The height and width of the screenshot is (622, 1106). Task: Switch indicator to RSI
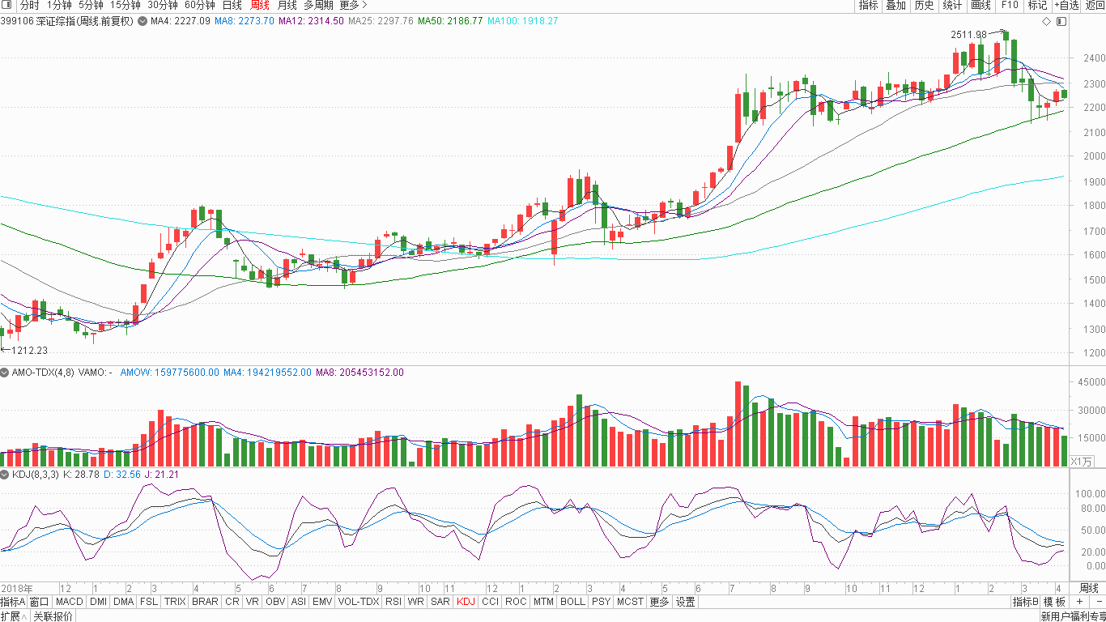393,602
